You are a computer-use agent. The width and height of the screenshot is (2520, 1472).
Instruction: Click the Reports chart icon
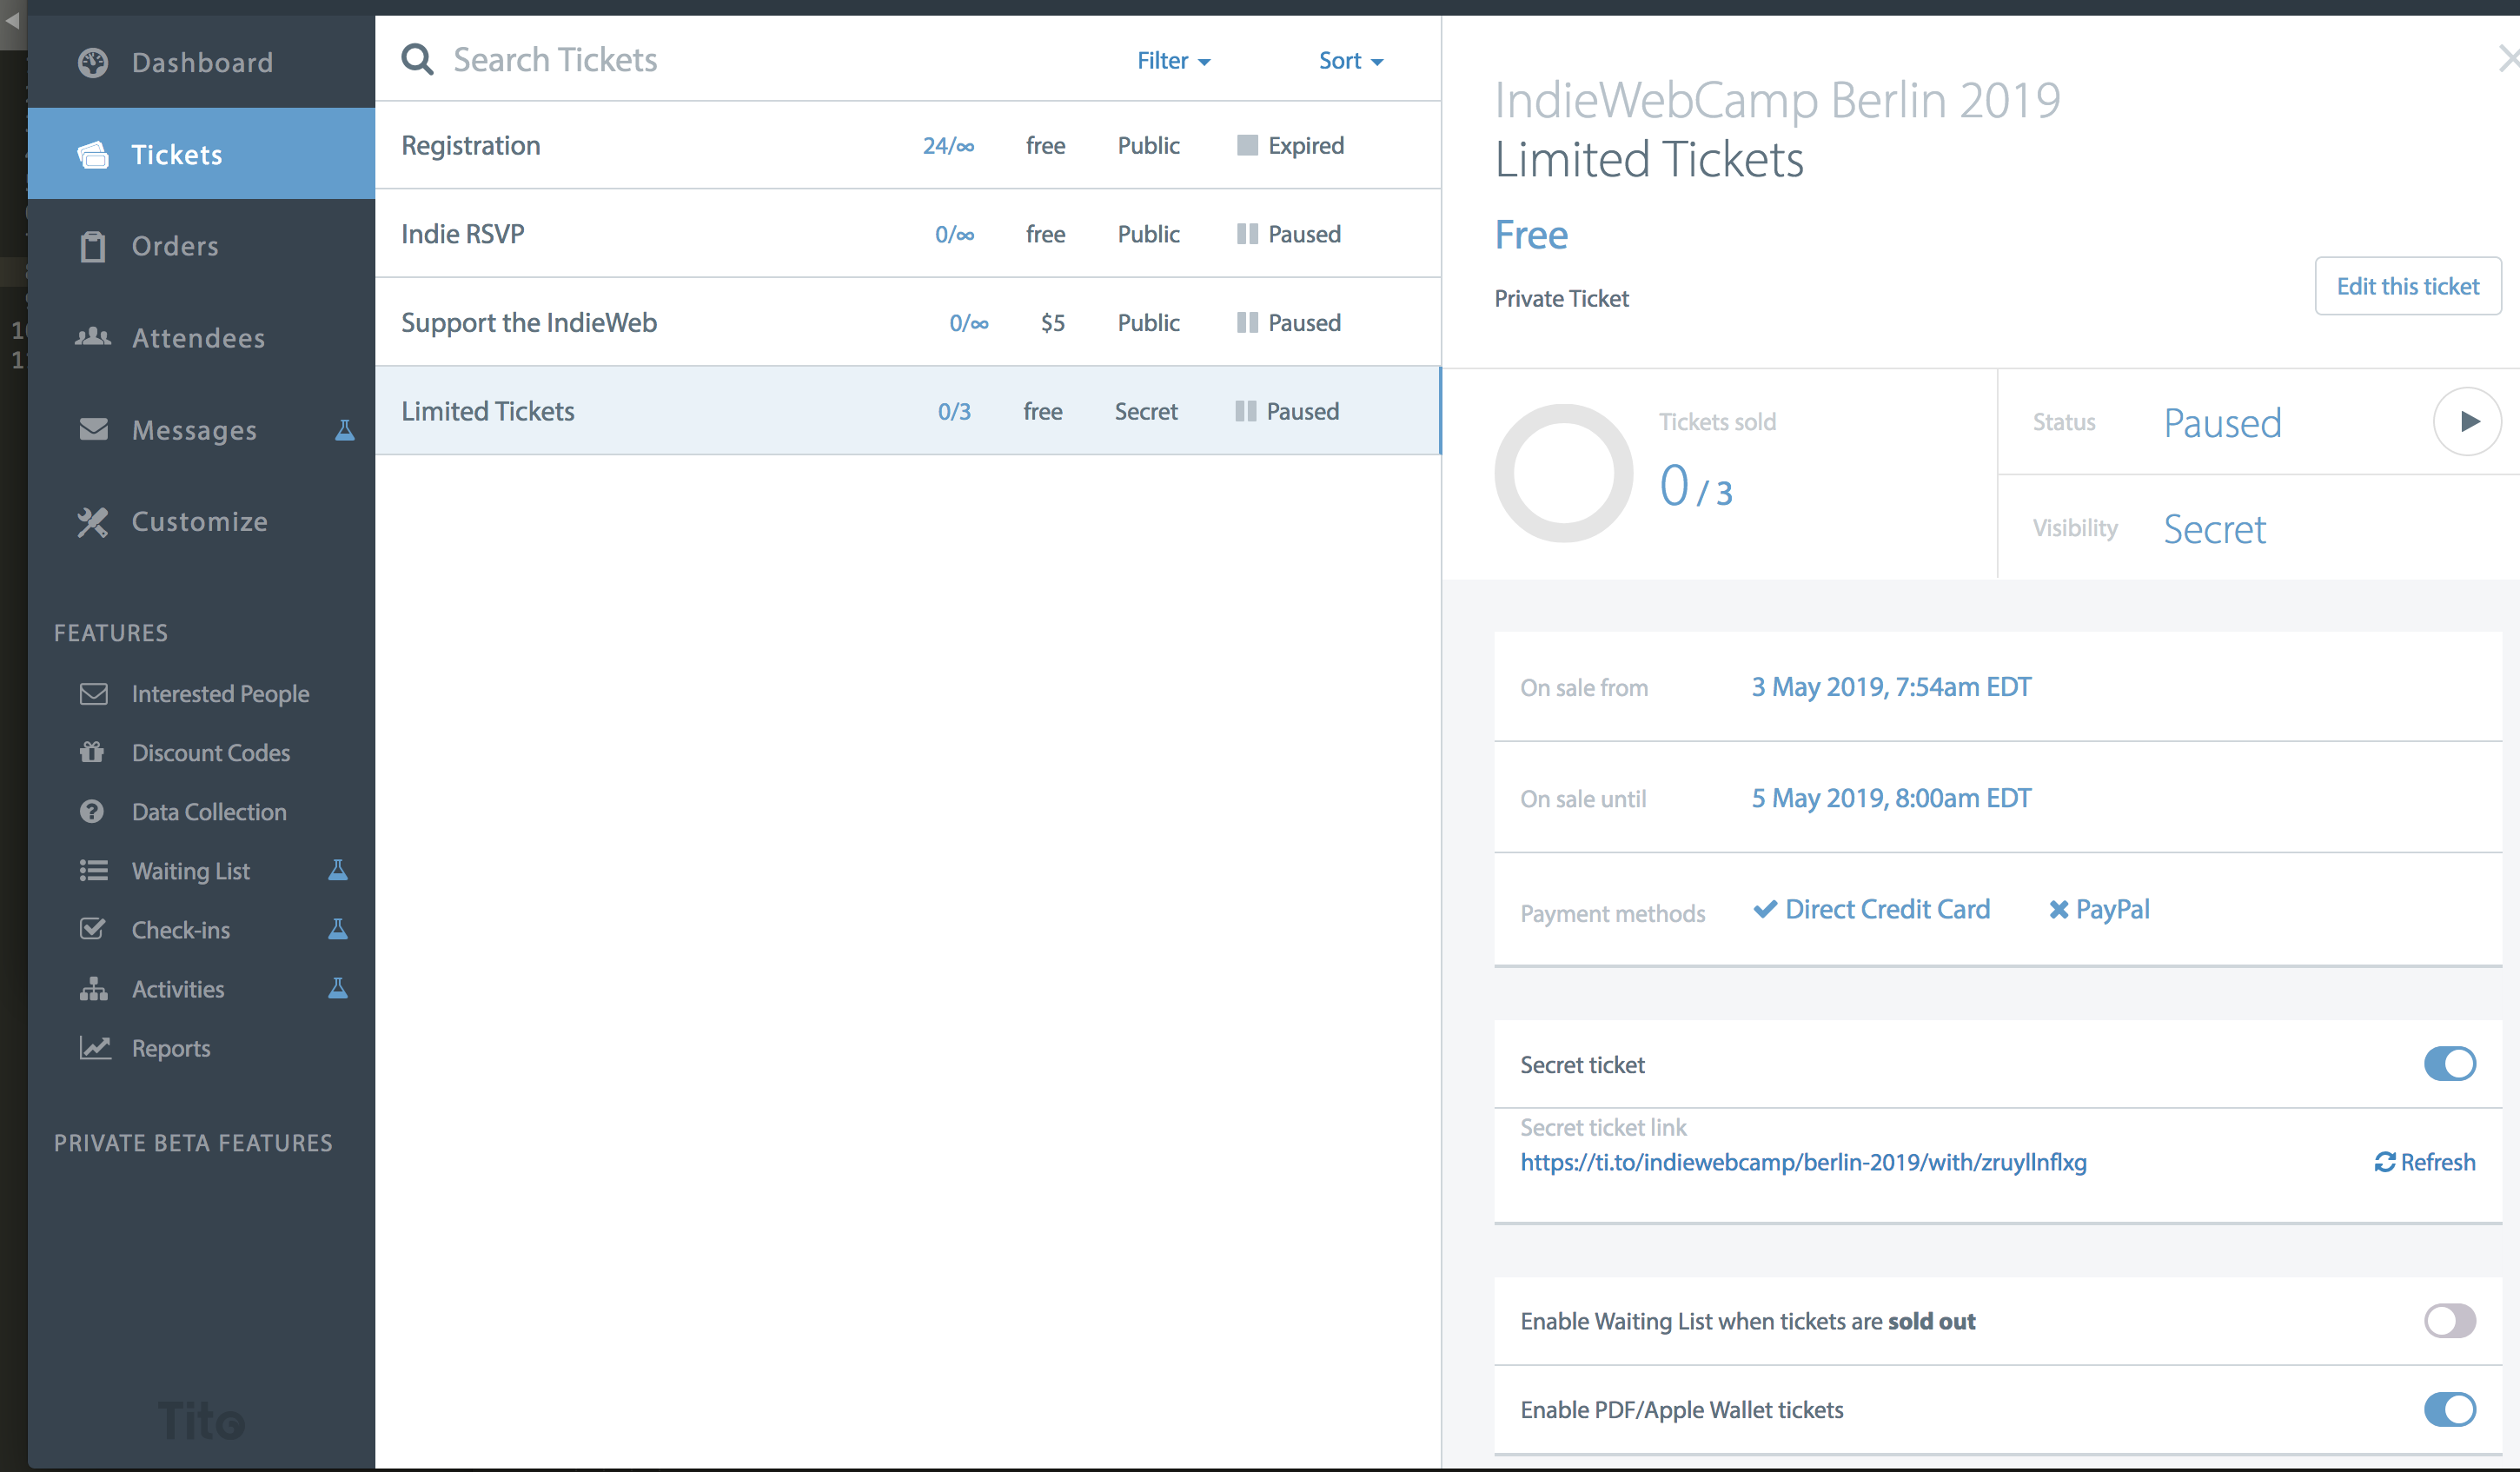click(x=95, y=1047)
